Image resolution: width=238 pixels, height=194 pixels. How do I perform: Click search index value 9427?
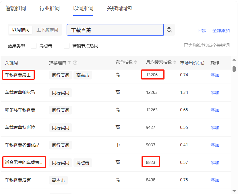[x=150, y=127]
